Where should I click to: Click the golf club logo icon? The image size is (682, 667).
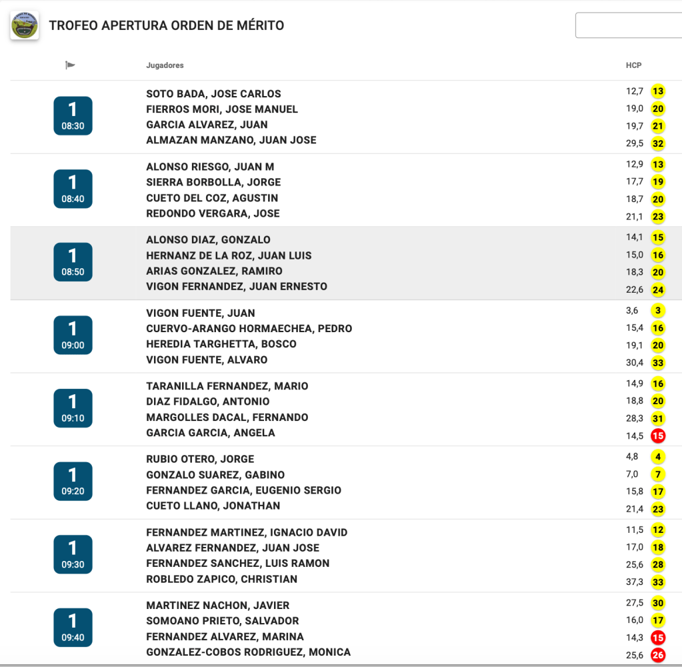25,26
